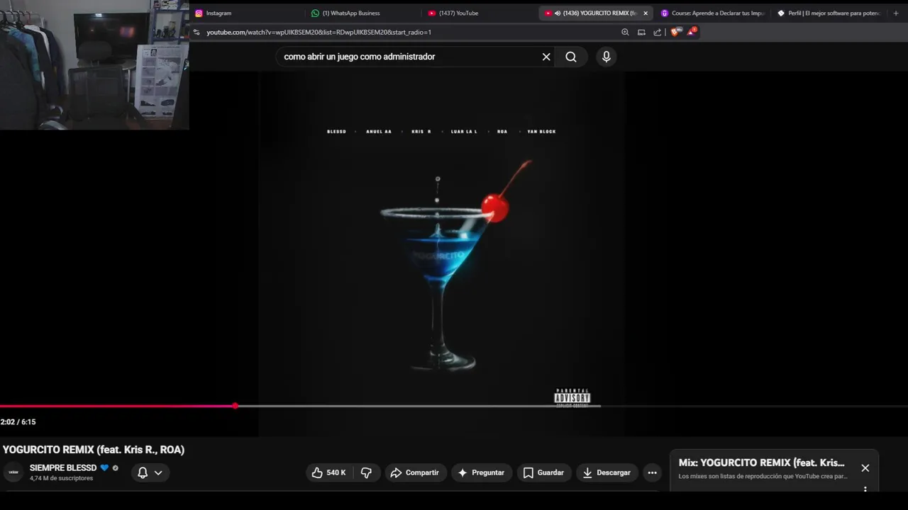908x510 pixels.
Task: Open the Mix panel three-dot options
Action: point(865,489)
